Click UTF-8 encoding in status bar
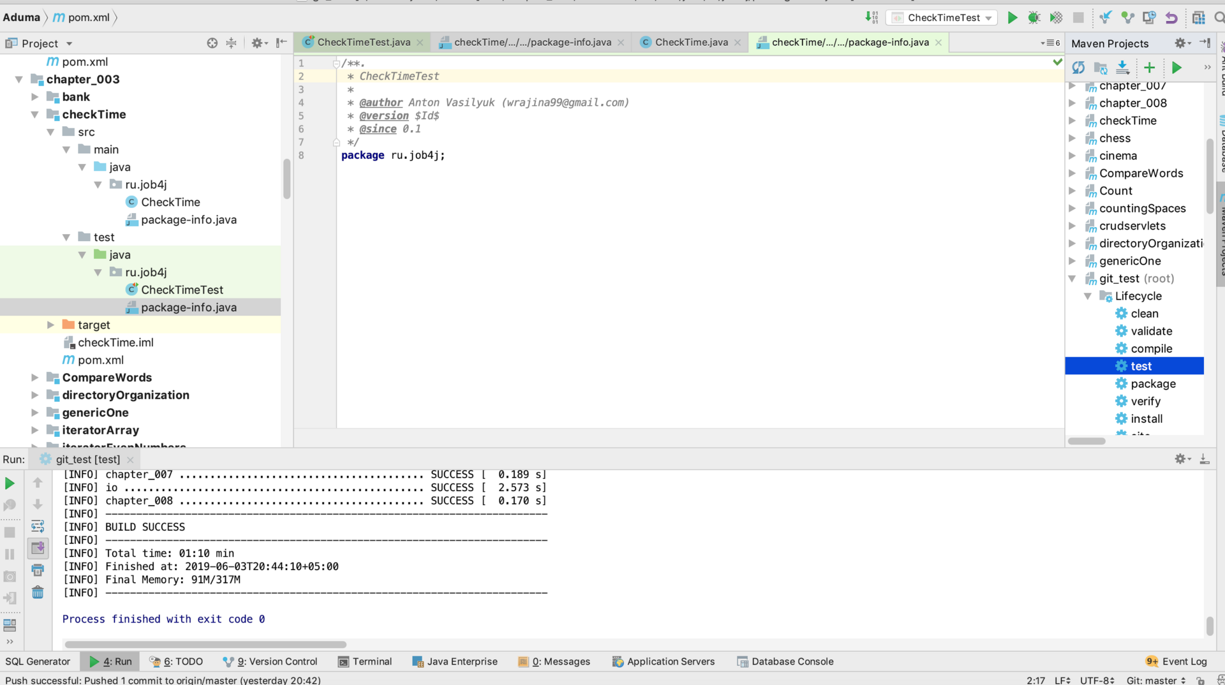The width and height of the screenshot is (1225, 685). (1097, 680)
